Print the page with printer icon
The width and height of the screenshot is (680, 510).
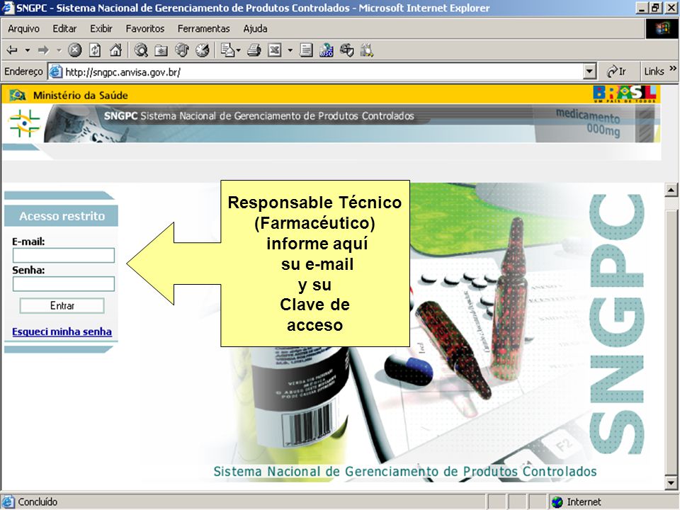[254, 50]
